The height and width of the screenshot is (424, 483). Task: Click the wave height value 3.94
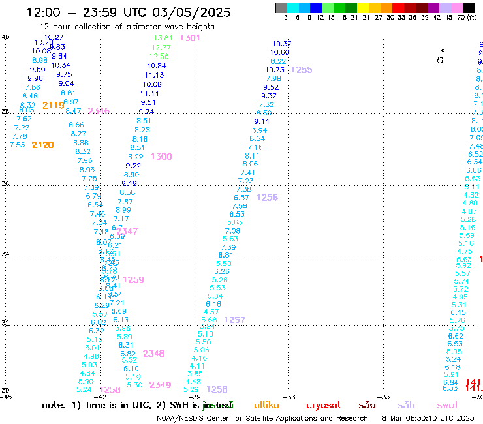pyautogui.click(x=208, y=326)
